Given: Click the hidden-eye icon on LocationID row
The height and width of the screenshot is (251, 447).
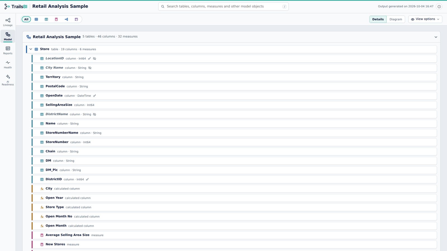Looking at the screenshot, I should tap(94, 59).
